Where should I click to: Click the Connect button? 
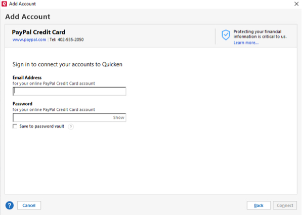[285, 205]
